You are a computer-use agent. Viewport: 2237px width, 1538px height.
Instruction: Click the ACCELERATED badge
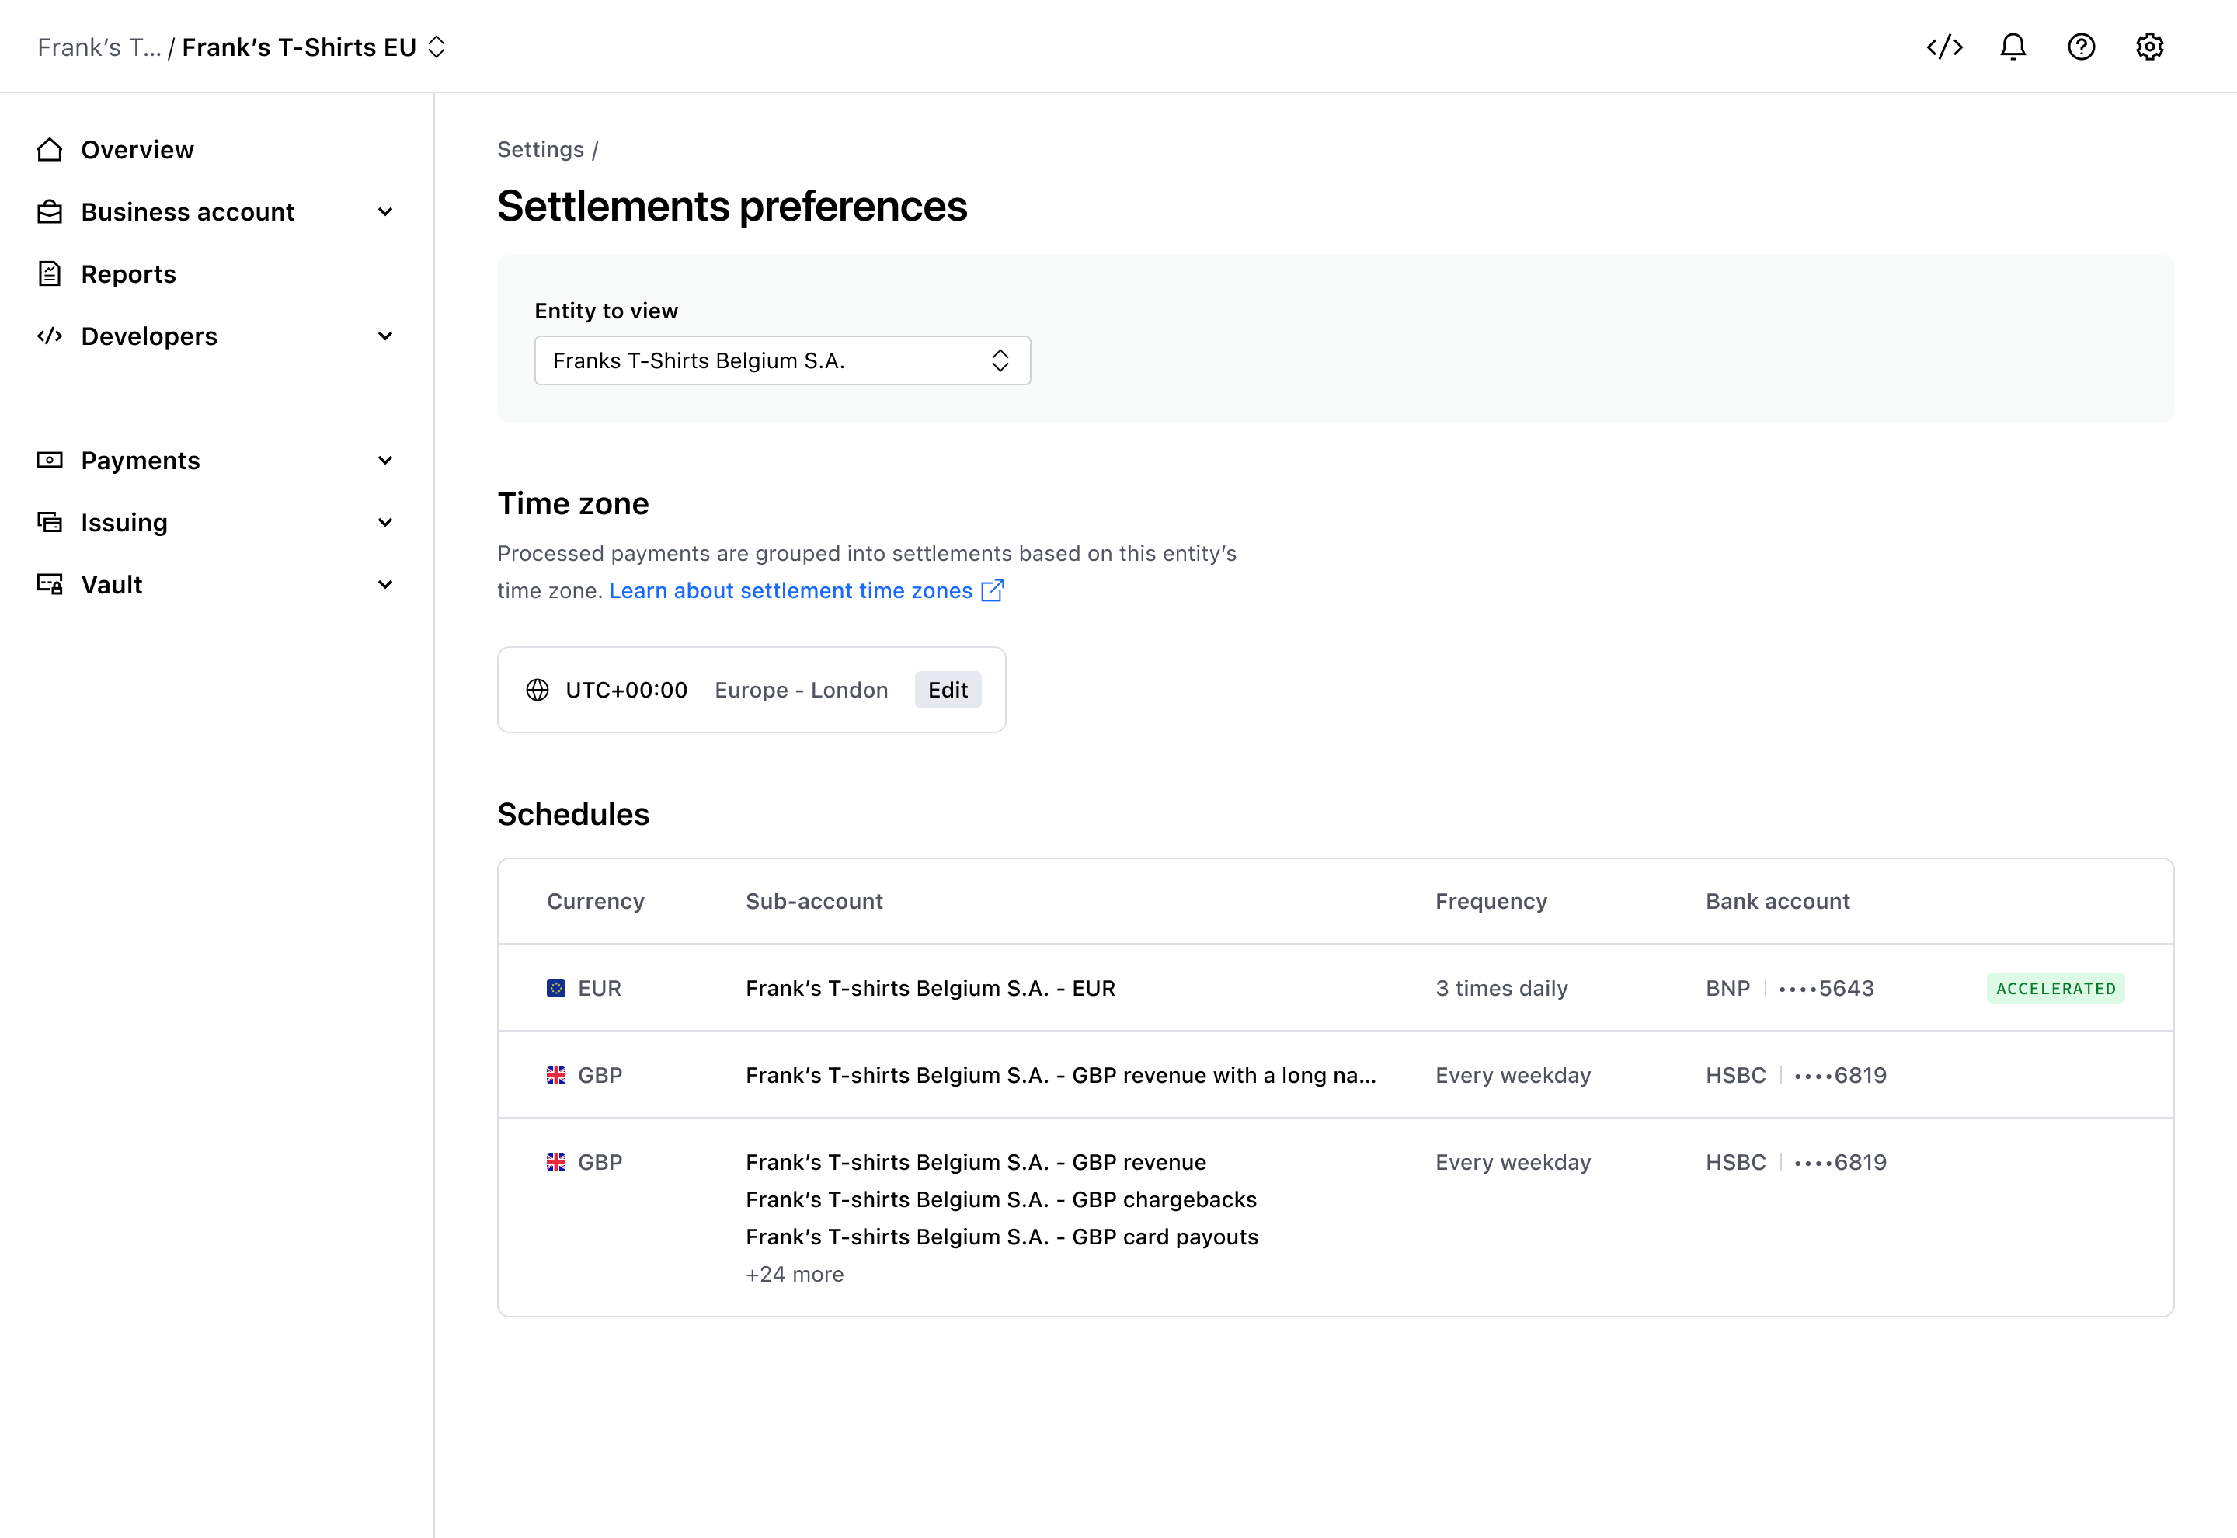(2056, 988)
